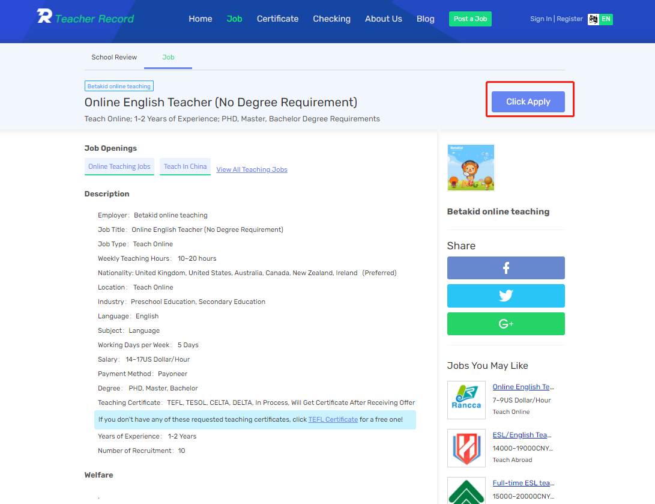Click Preschool Education, Secondary Education industry text
655x504 pixels.
click(x=198, y=302)
